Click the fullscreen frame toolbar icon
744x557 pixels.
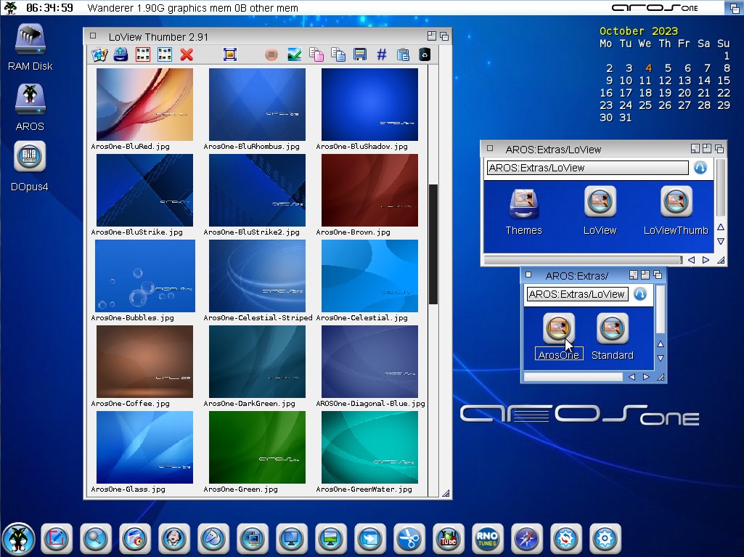tap(230, 54)
